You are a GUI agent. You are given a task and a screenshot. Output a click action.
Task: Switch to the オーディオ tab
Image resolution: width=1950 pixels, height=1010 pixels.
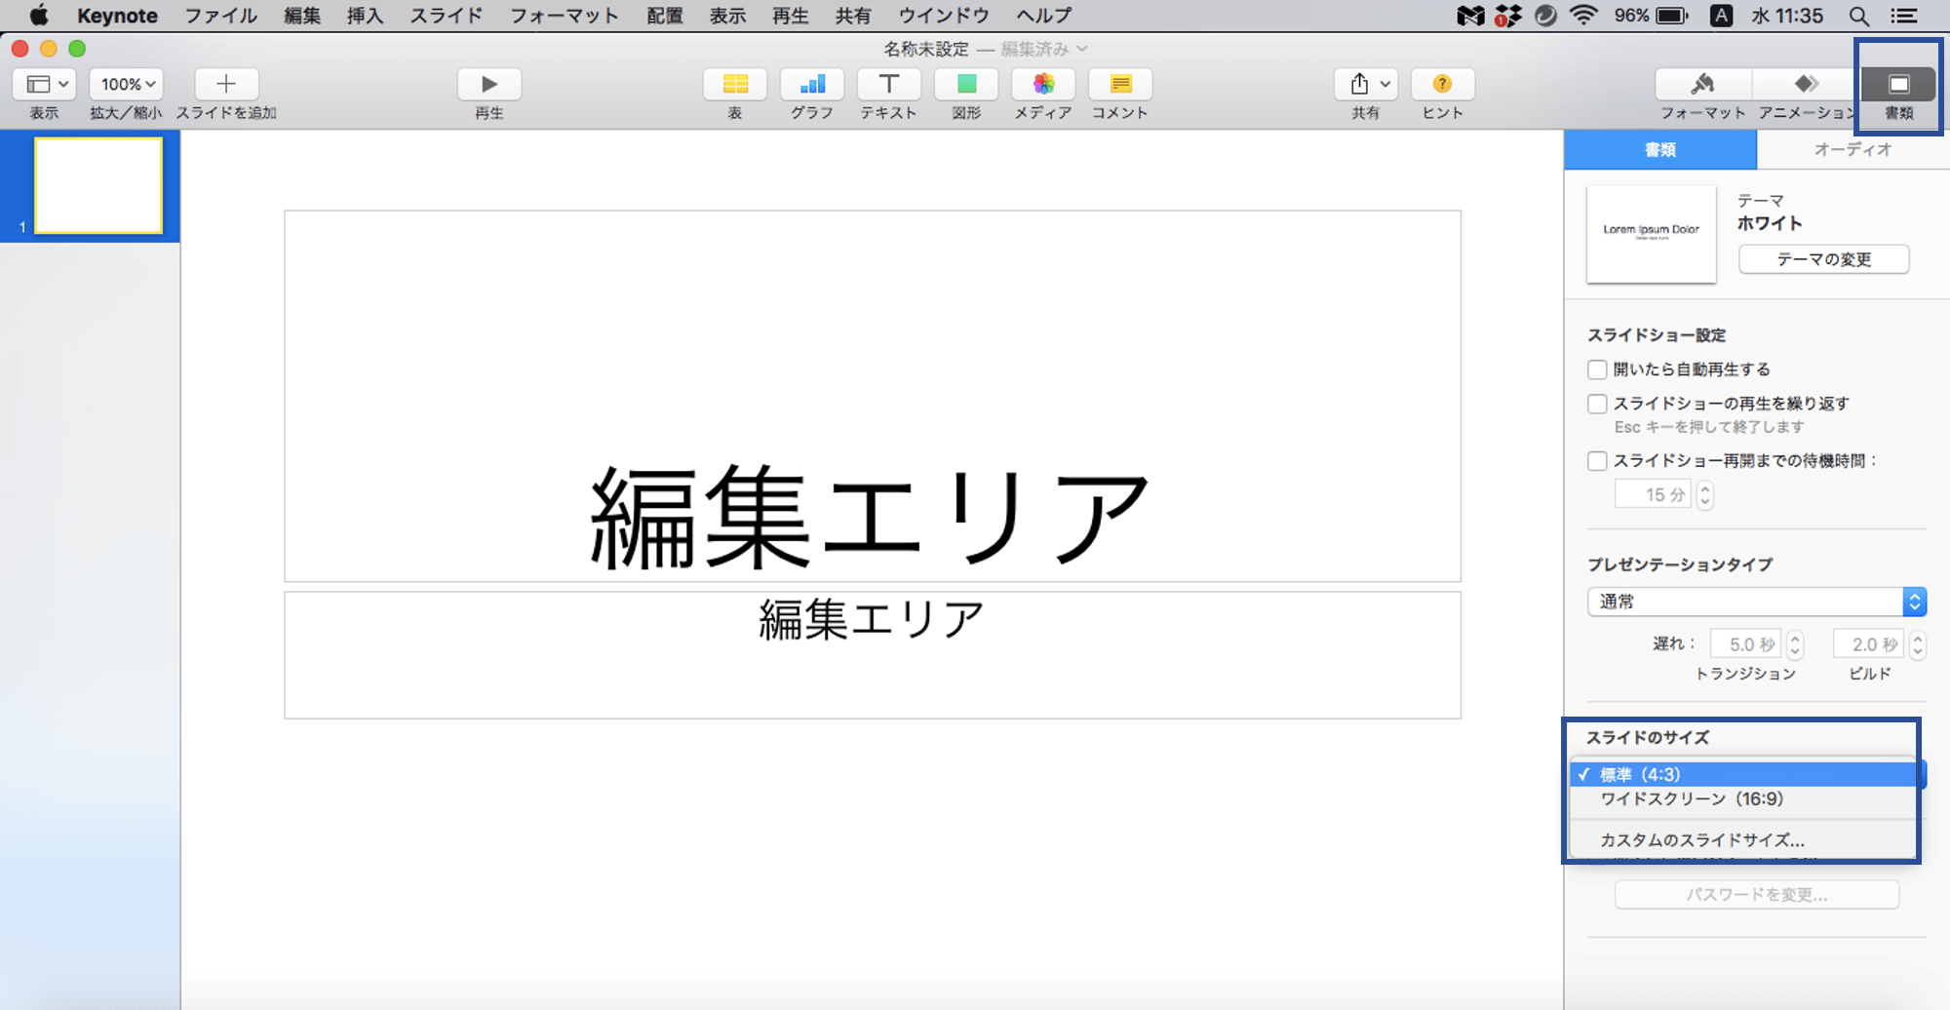pos(1852,149)
